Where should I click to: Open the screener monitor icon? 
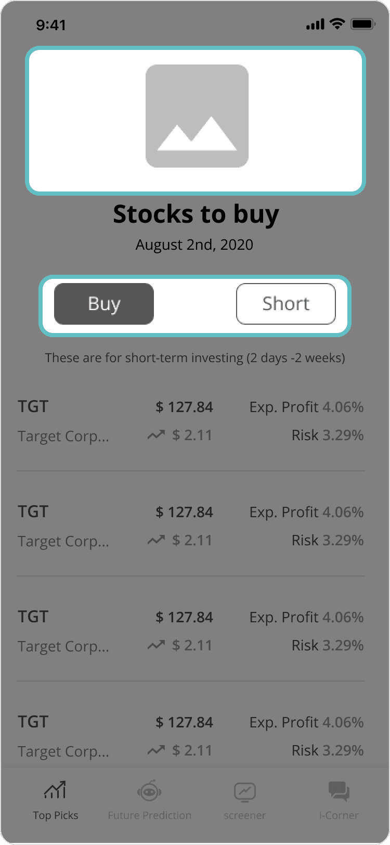(245, 792)
